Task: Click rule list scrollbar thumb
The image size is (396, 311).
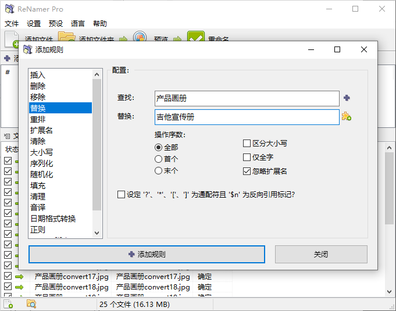Action: tap(97, 145)
